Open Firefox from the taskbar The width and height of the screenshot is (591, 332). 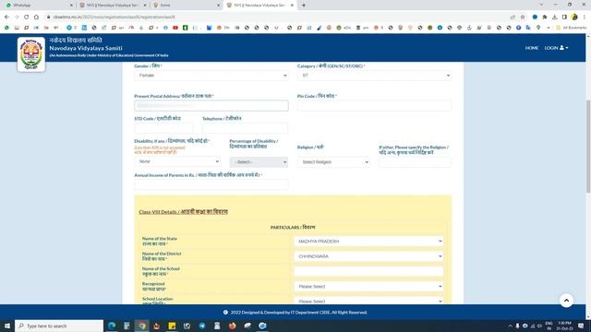tap(232, 326)
